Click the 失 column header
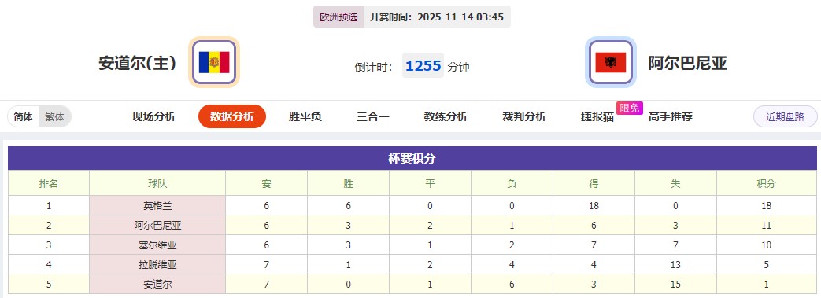Image resolution: width=821 pixels, height=298 pixels. point(675,183)
